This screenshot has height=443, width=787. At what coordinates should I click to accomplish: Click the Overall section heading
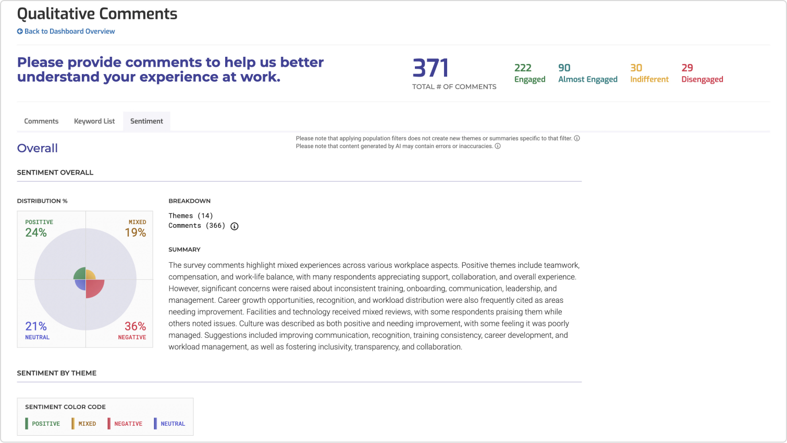click(x=38, y=148)
